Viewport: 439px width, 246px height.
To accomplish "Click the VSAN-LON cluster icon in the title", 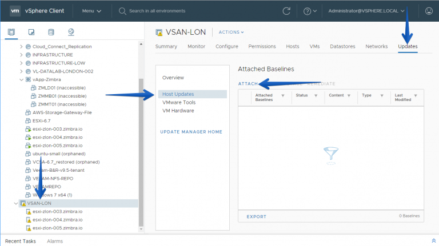I will pyautogui.click(x=159, y=33).
